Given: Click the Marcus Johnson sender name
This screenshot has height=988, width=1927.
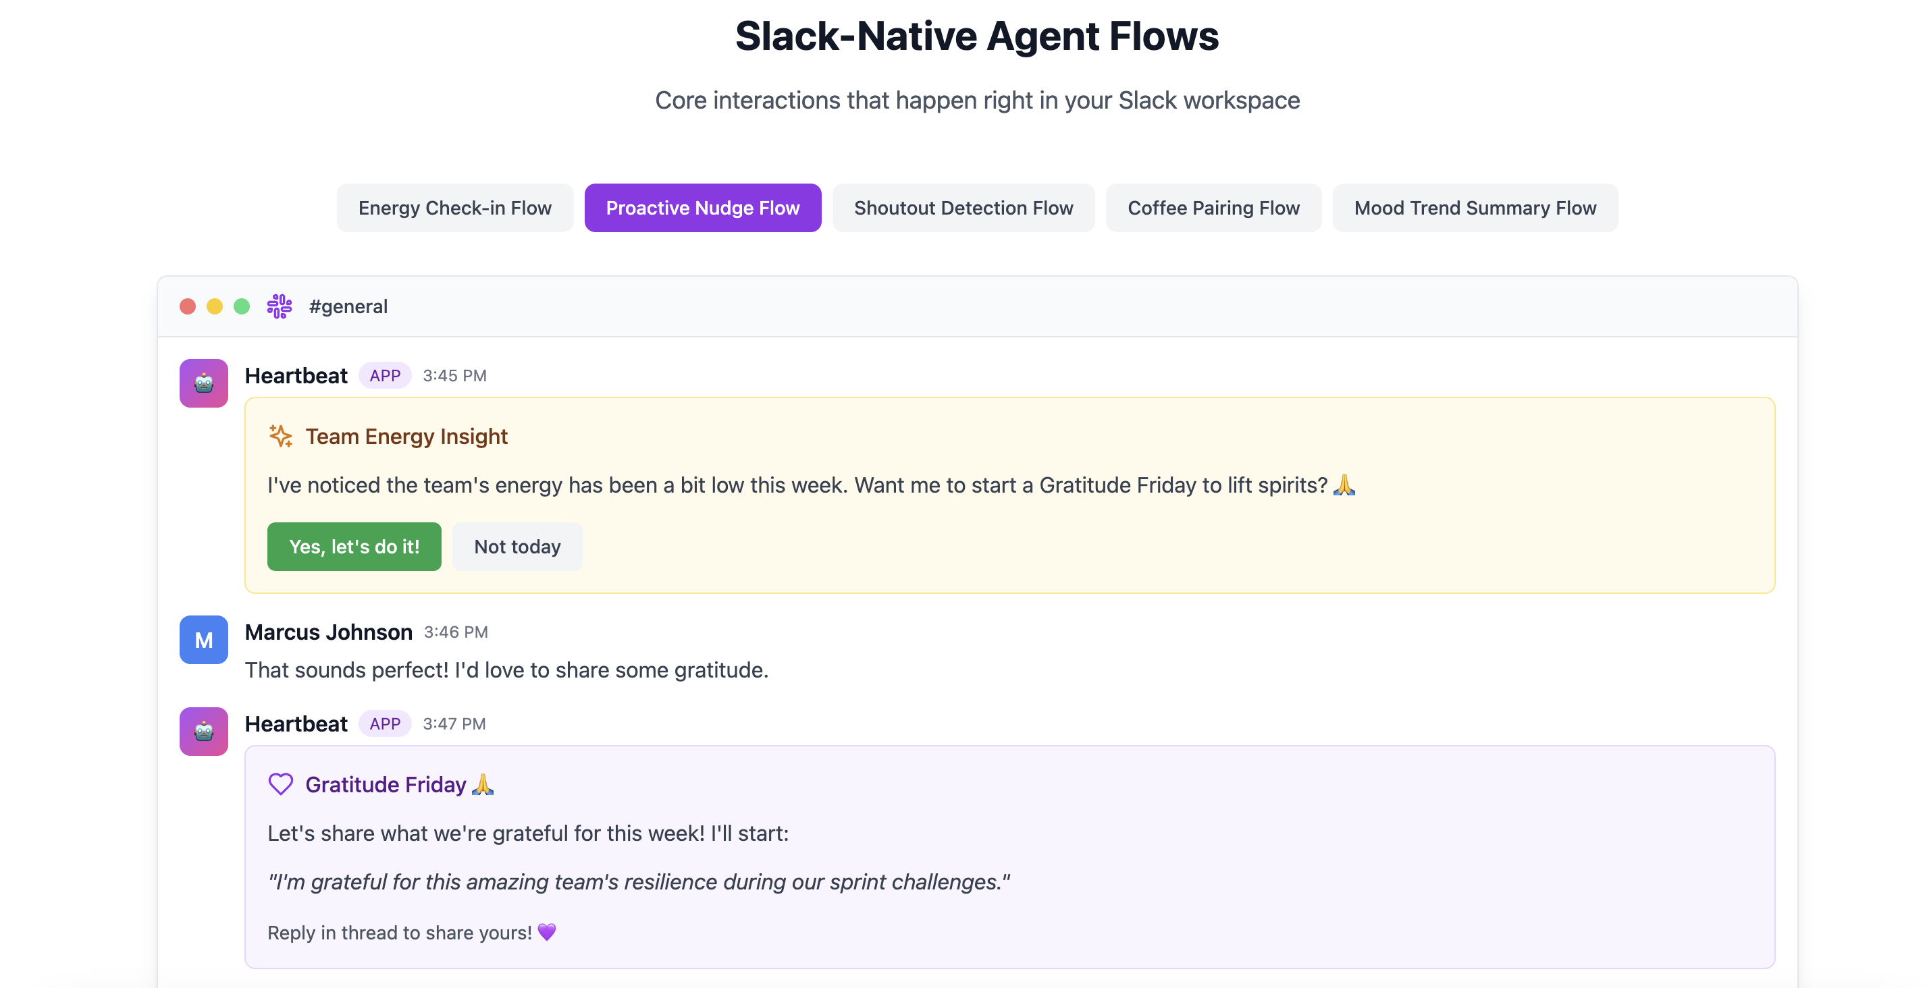Looking at the screenshot, I should [x=328, y=632].
